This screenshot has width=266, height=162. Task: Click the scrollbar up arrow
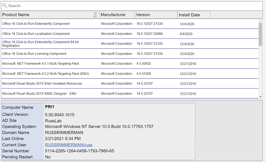click(260, 21)
